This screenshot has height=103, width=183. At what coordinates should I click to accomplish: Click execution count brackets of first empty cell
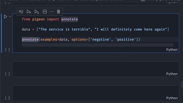(x=7, y=74)
